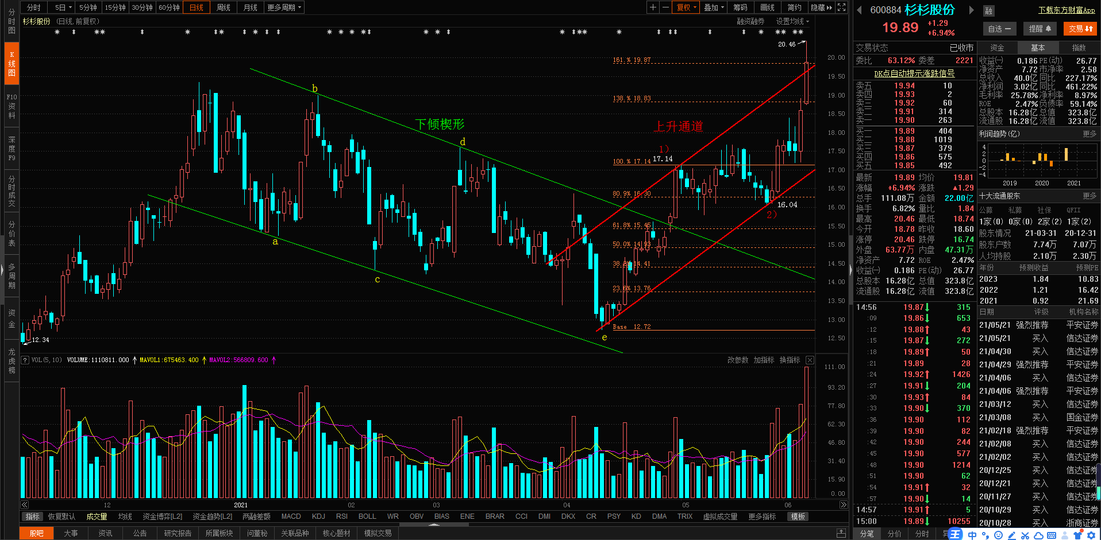Switch to 日线 daily period
Image resolution: width=1101 pixels, height=540 pixels.
coord(197,7)
